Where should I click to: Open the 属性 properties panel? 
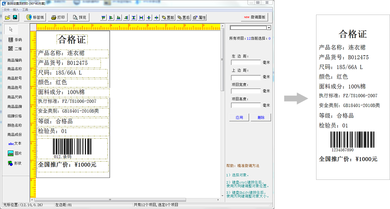click(x=199, y=17)
